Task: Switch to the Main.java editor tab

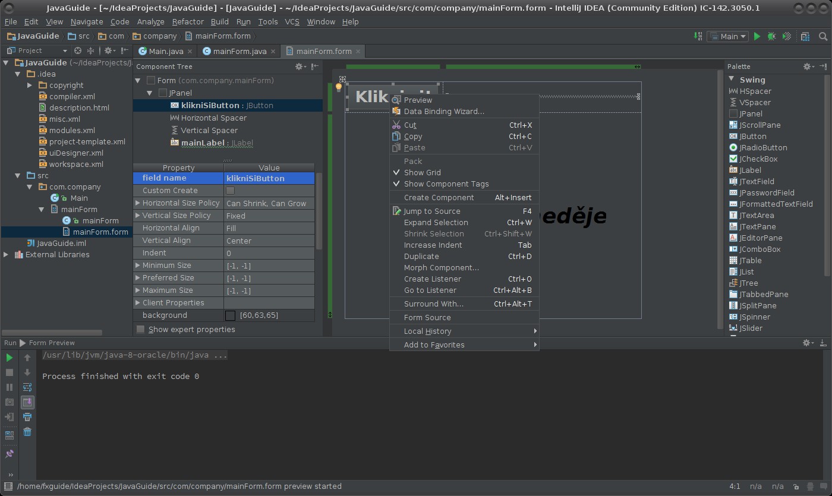Action: point(160,51)
